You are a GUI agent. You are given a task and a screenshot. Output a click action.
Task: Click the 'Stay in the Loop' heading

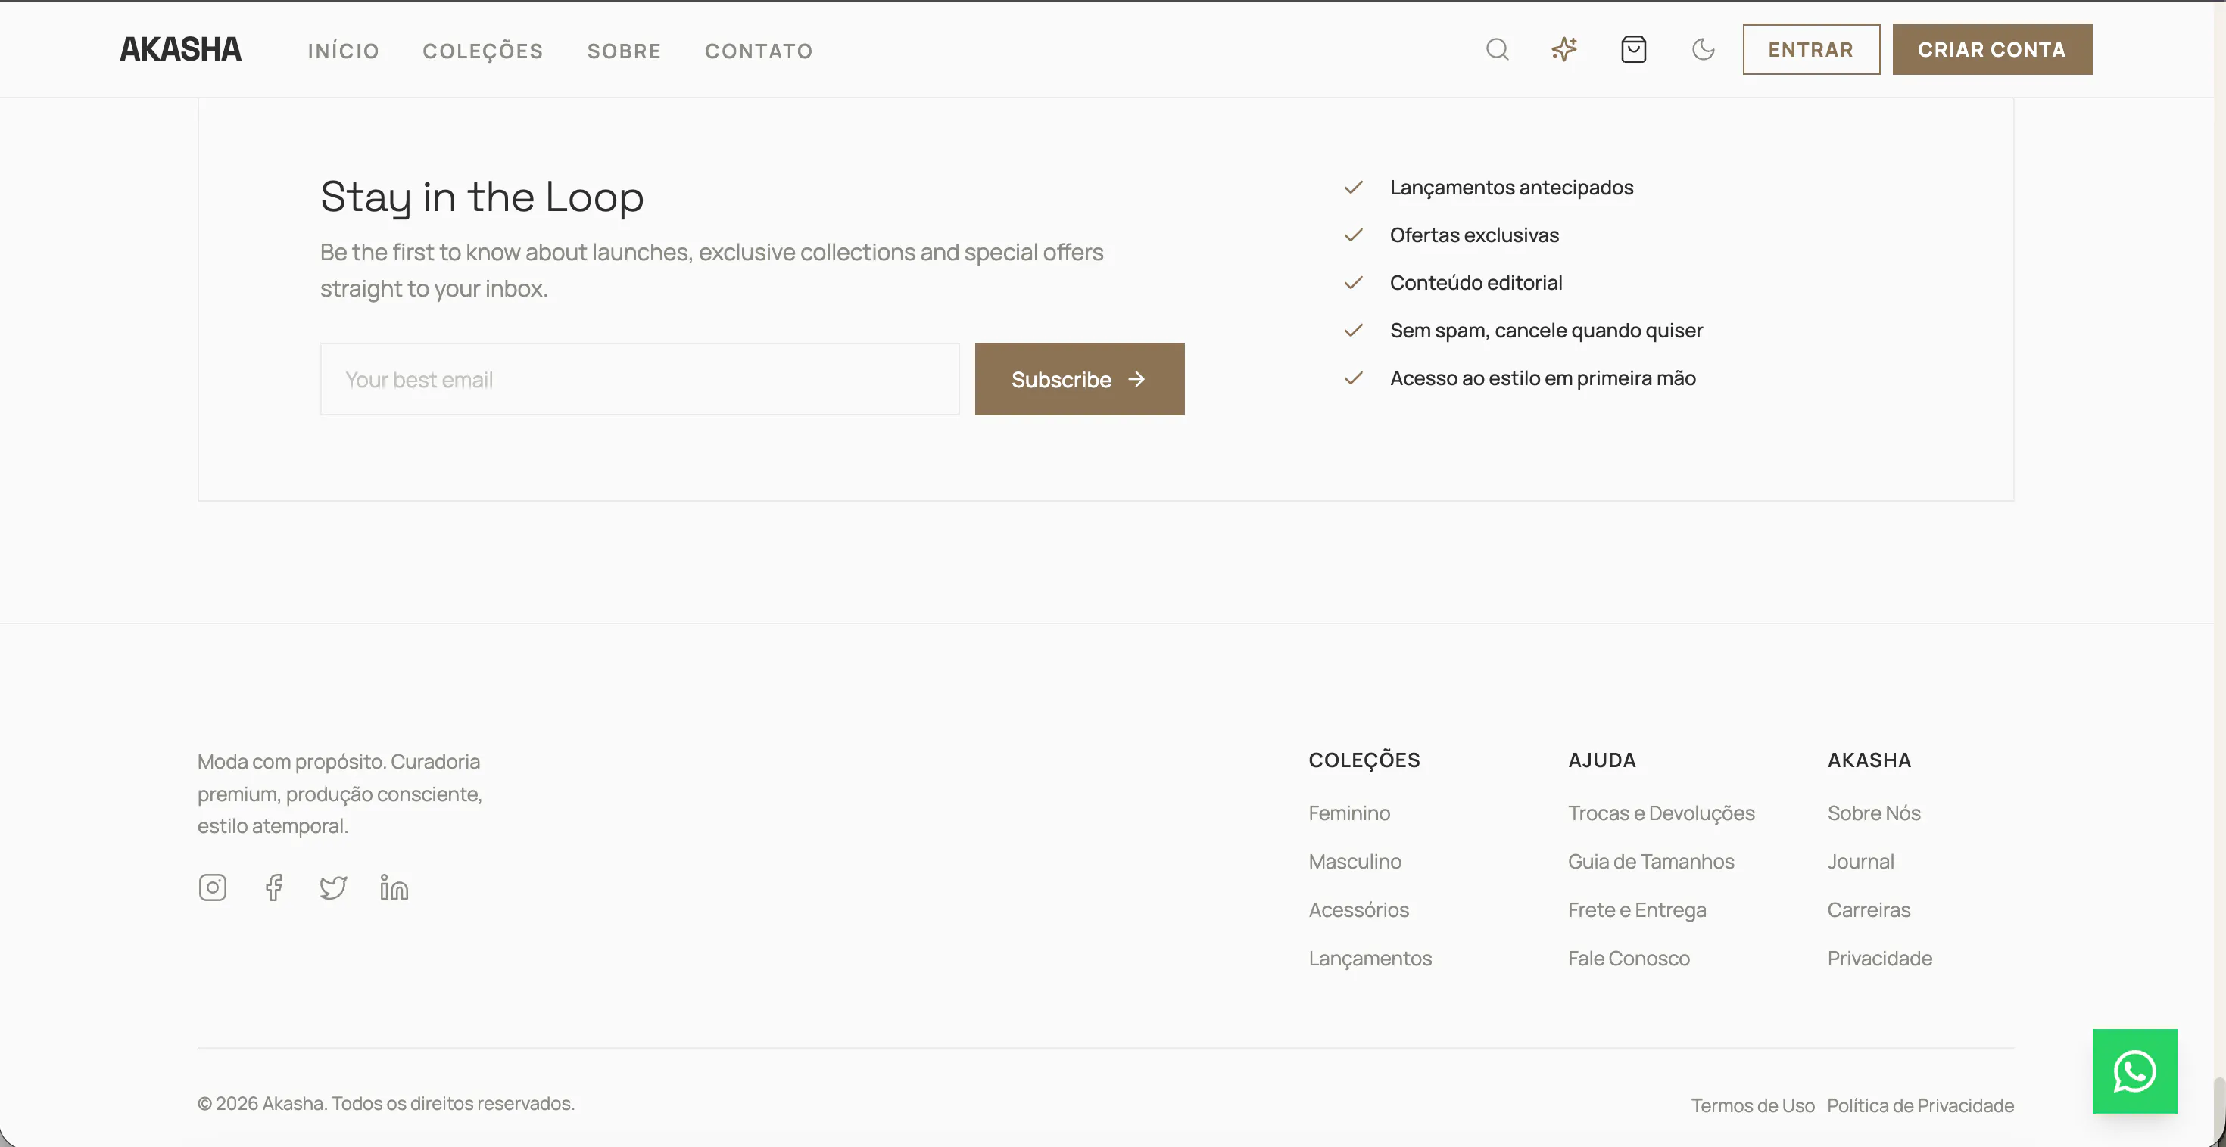point(482,196)
